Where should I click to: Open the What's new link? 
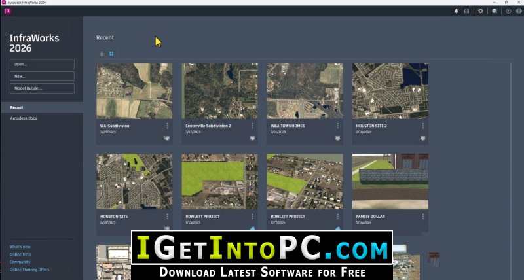[x=20, y=247]
